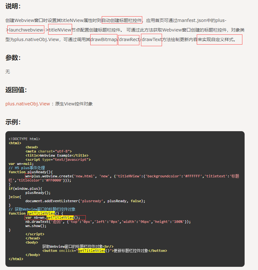Click the var nb=wn.getTitleNView(); line
258x270 pixels.
click(53, 217)
